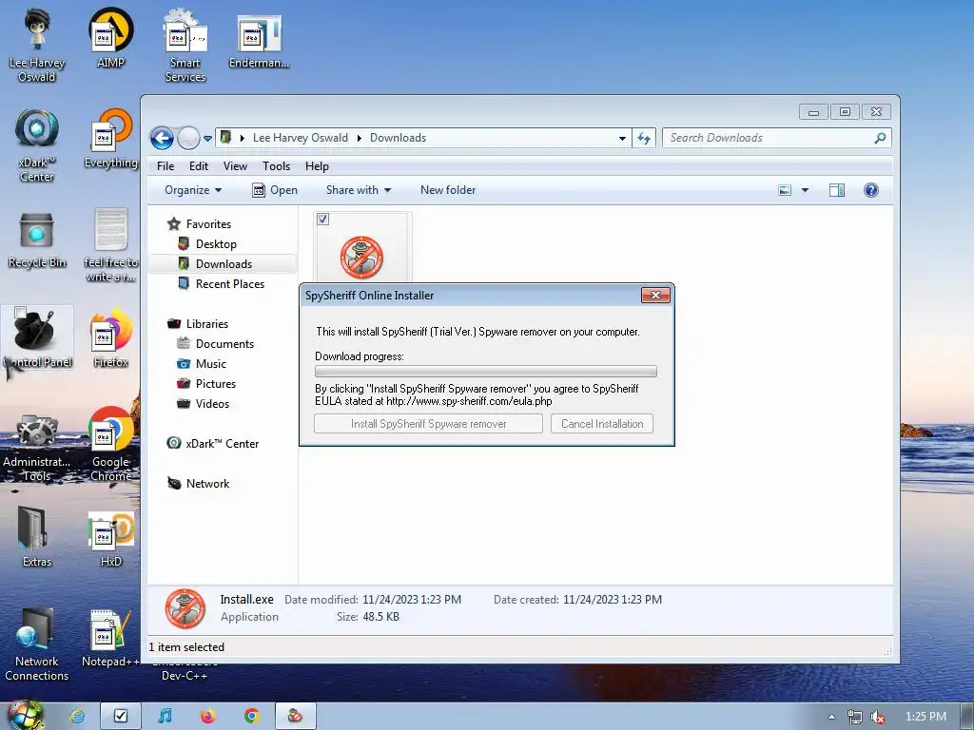Expand the Share with dropdown
This screenshot has width=974, height=730.
359,190
